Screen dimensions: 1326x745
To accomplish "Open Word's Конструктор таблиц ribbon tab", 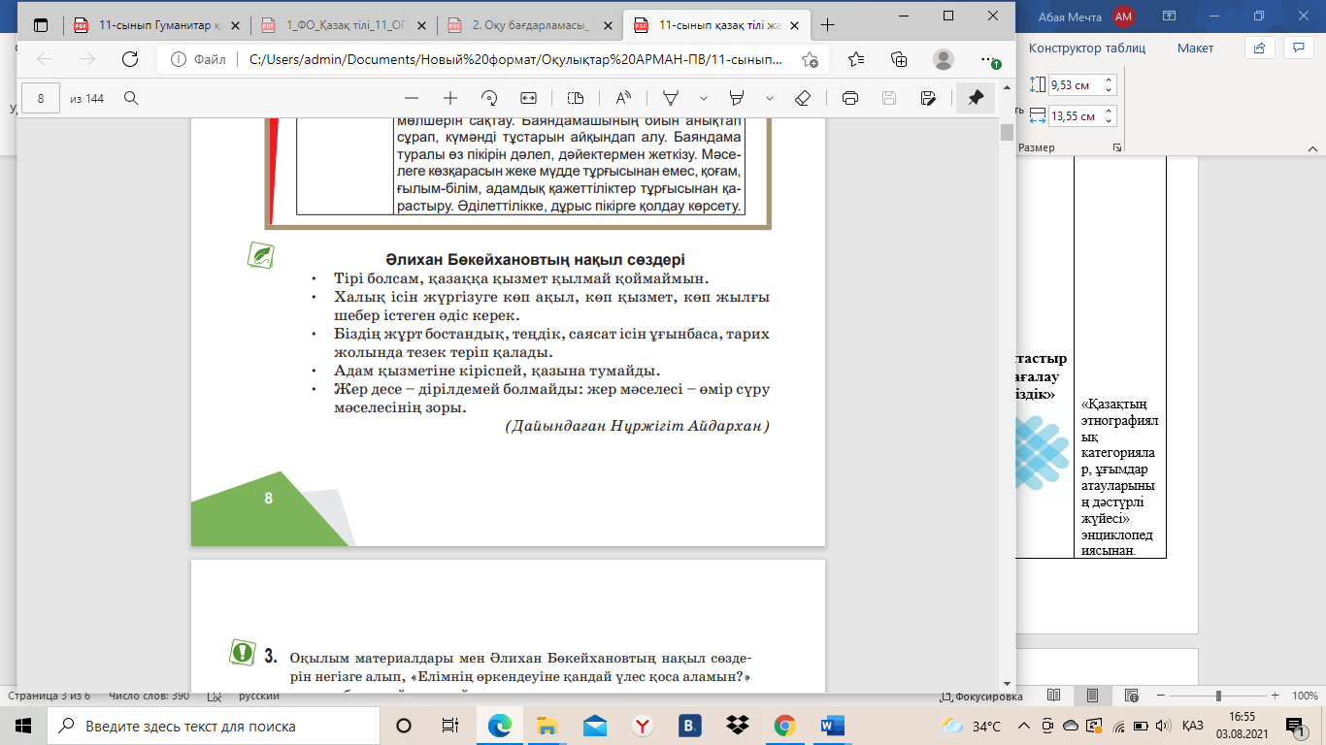I will tap(1087, 48).
